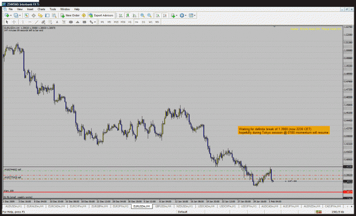The height and width of the screenshot is (216, 356).
Task: Select the triangle drawing tool
Action: pos(77,22)
